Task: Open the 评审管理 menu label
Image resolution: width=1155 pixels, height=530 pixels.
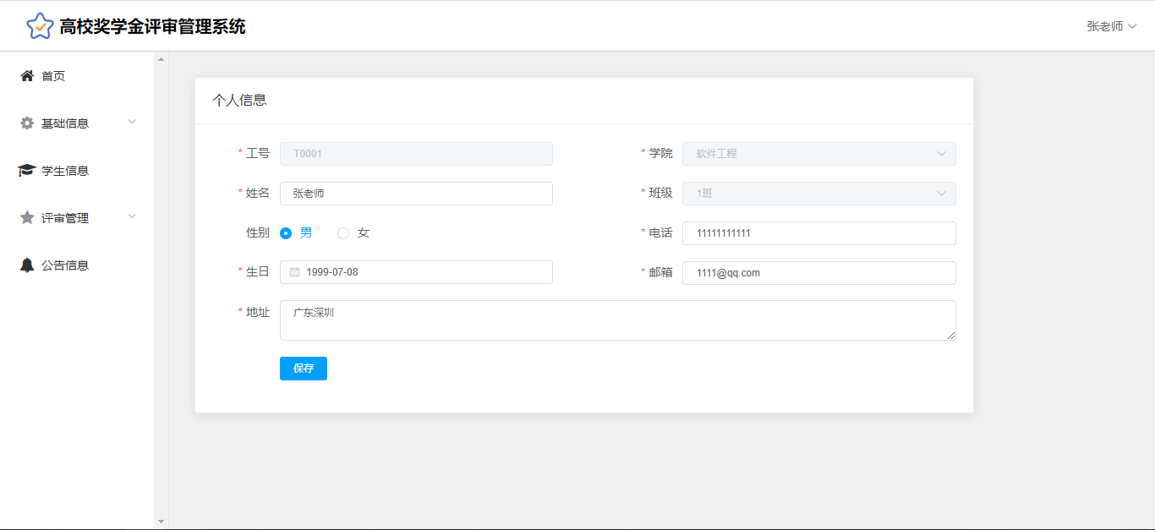Action: [65, 218]
